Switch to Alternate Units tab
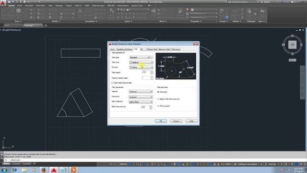Viewport: 307px width, 173px height. click(x=164, y=49)
